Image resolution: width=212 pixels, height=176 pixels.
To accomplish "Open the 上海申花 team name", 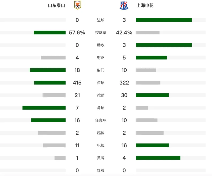I will click(145, 6).
